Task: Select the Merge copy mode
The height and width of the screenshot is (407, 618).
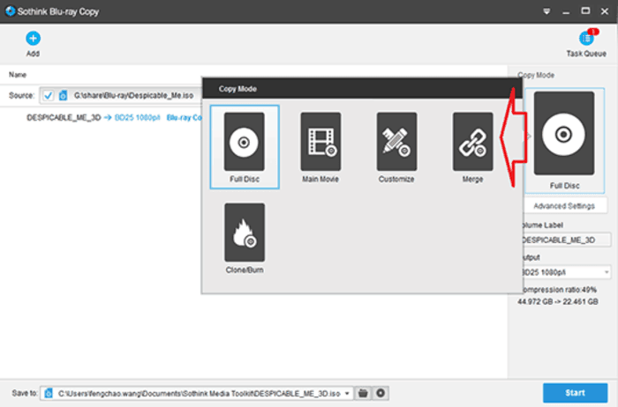Action: [x=472, y=147]
